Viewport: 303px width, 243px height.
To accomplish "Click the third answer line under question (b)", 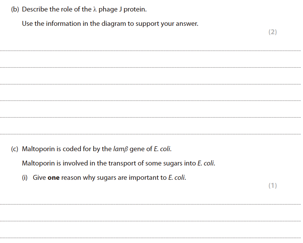I will click(x=150, y=84).
